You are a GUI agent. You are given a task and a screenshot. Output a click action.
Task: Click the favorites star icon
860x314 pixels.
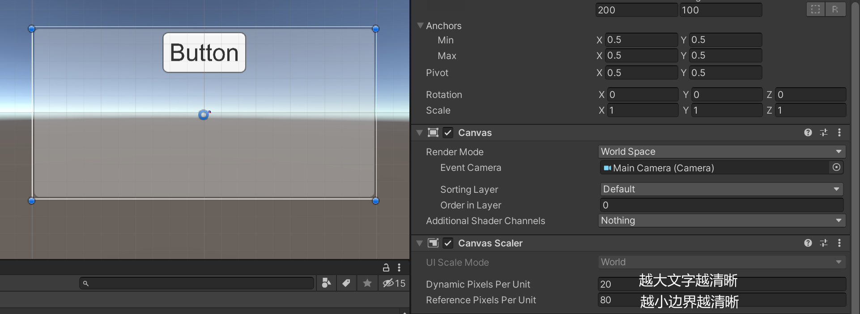pos(367,283)
